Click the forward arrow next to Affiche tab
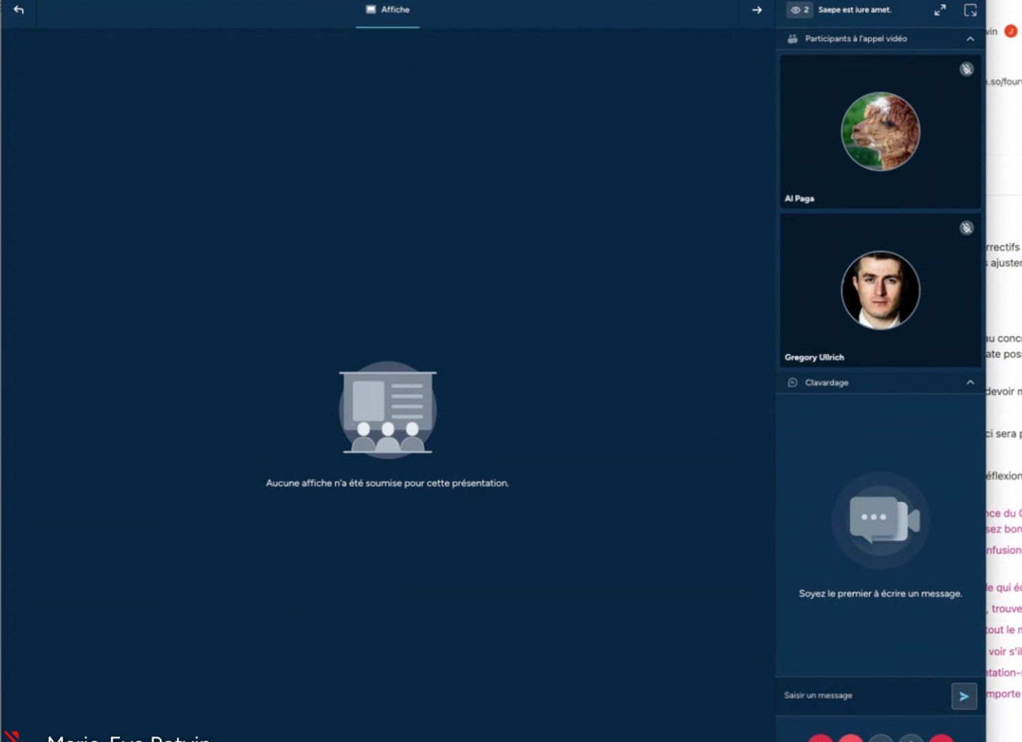Viewport: 1022px width, 742px height. (756, 10)
